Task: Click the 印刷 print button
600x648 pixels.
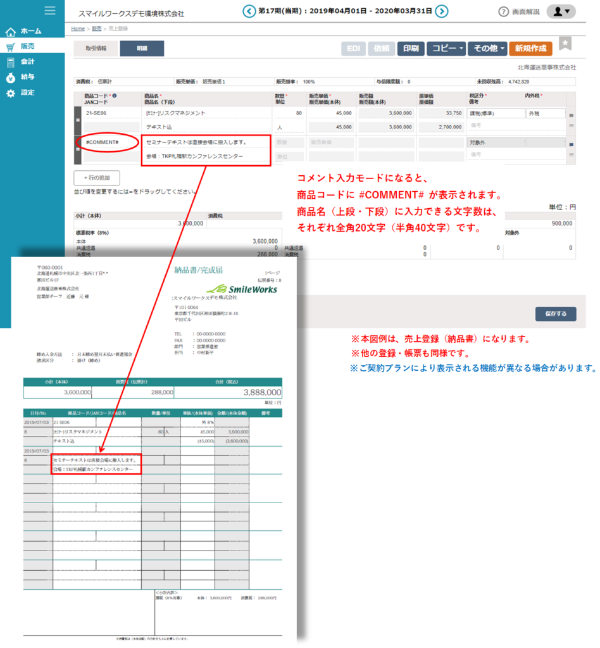Action: pyautogui.click(x=411, y=49)
